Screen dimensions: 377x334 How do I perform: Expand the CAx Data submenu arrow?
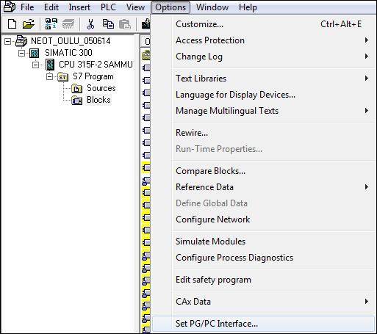367,302
